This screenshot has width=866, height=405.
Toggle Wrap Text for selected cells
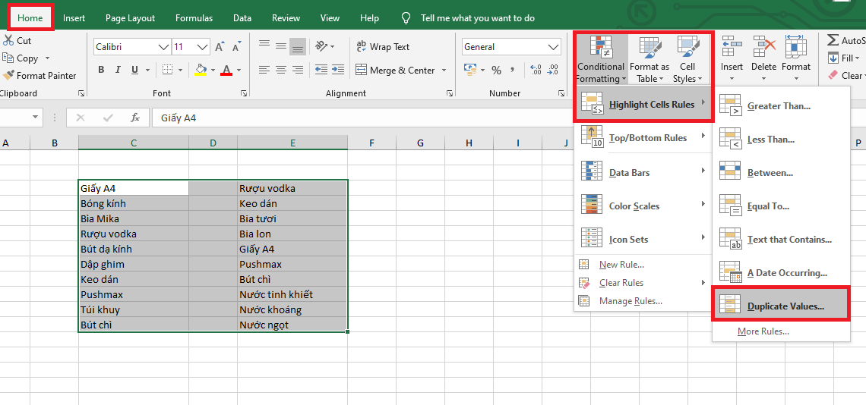pos(383,47)
